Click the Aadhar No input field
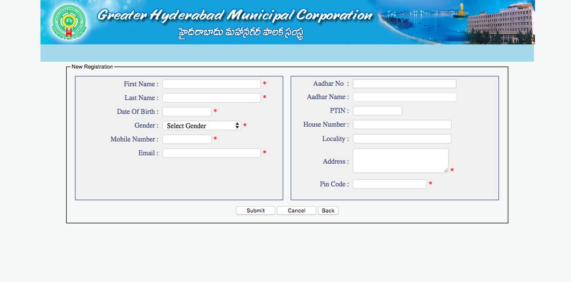This screenshot has height=282, width=571. pos(405,84)
